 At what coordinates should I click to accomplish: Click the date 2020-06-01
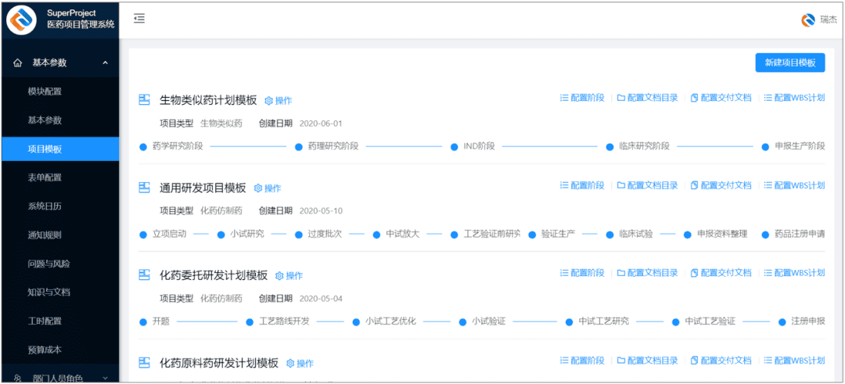tap(321, 124)
